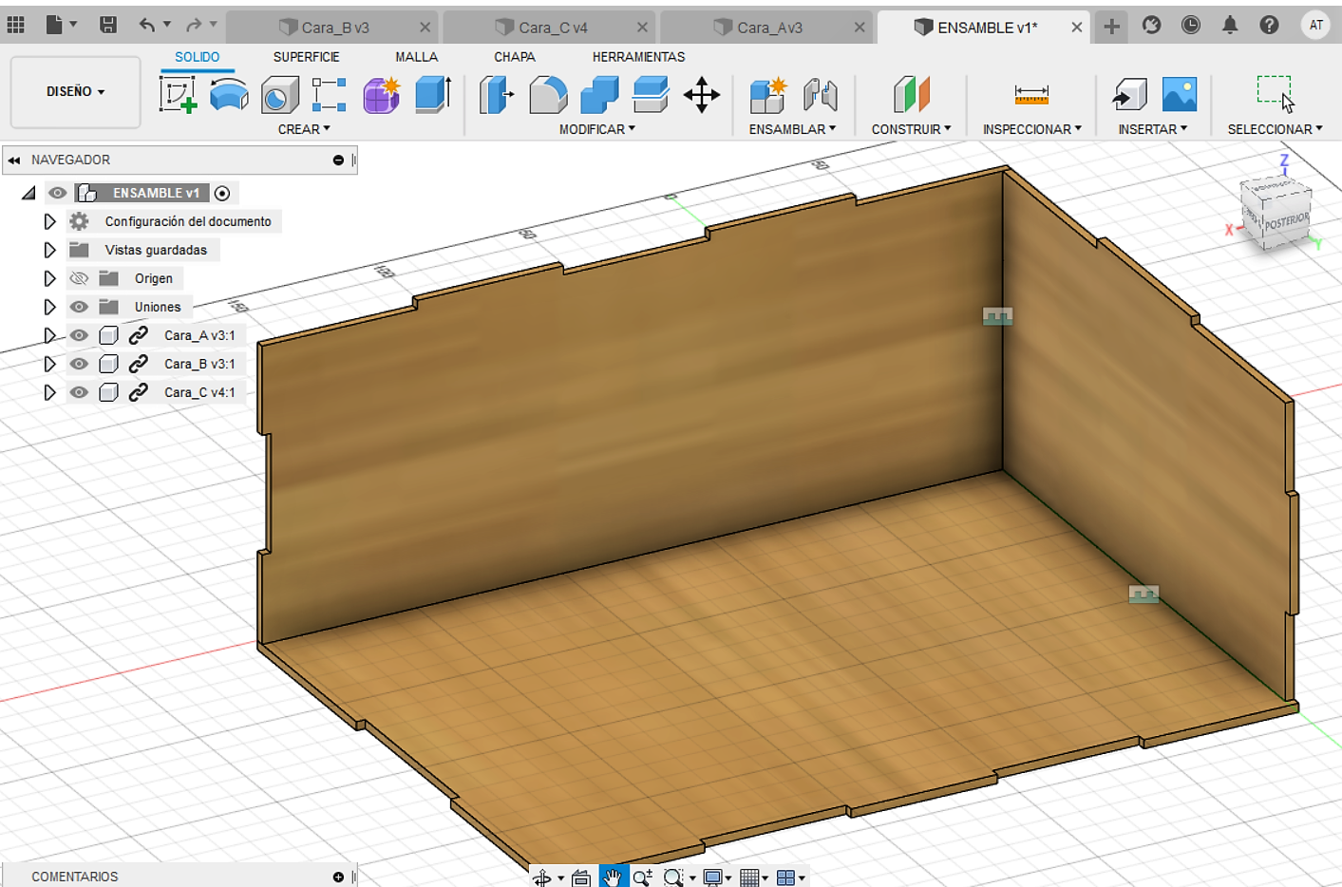The image size is (1342, 887).
Task: Click the AT user profile button
Action: [x=1316, y=26]
